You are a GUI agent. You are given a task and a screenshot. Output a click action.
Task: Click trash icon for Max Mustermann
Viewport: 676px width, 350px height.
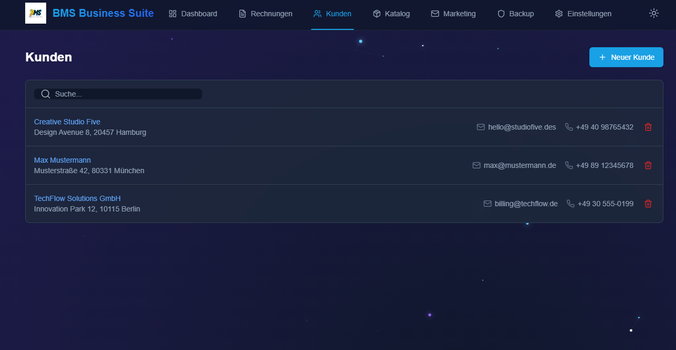(x=648, y=165)
